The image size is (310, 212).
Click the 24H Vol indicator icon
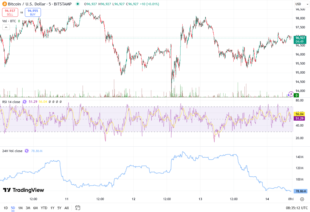tap(27, 151)
